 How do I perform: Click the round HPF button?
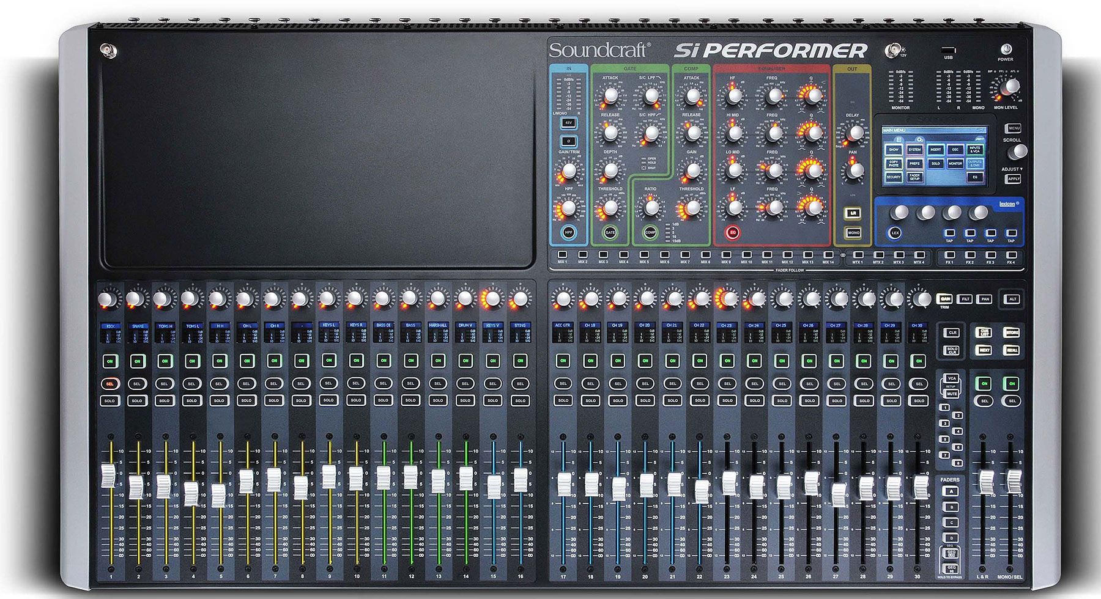point(569,232)
